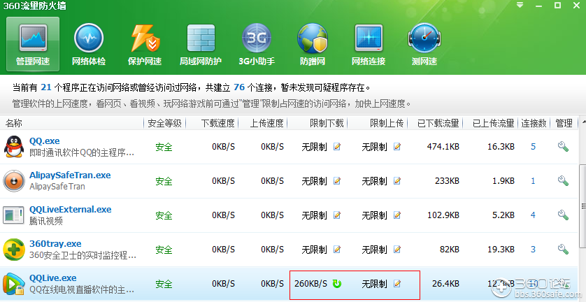586x302 pixels.
Task: View the 3 connections of 360tray.exe
Action: (x=534, y=249)
